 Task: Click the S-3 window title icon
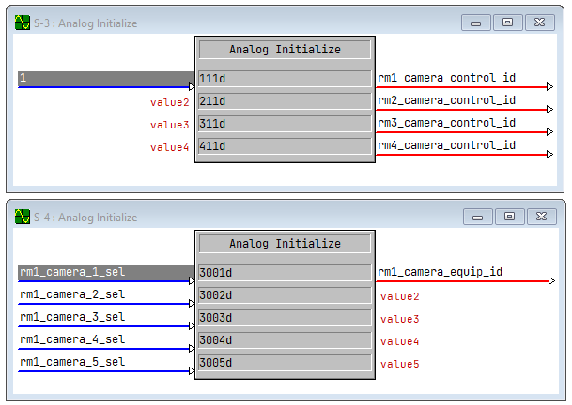click(22, 23)
